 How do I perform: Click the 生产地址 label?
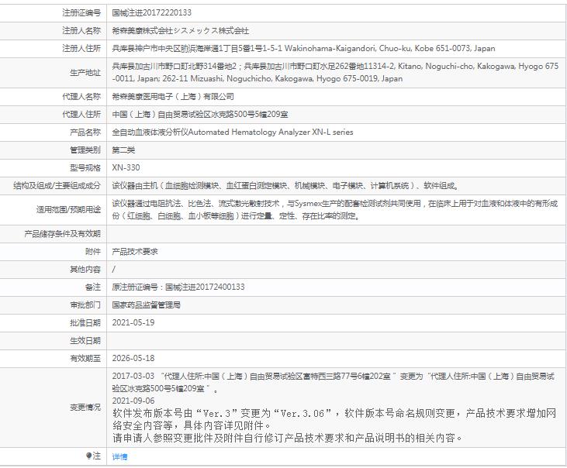point(85,73)
